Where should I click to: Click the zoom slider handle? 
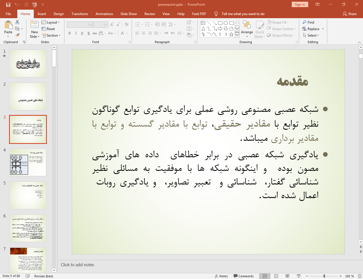(324, 276)
